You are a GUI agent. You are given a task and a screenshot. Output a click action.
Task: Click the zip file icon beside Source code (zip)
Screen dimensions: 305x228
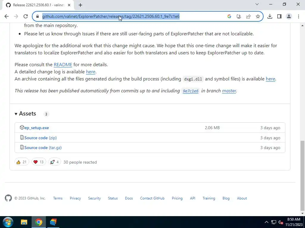(x=22, y=138)
